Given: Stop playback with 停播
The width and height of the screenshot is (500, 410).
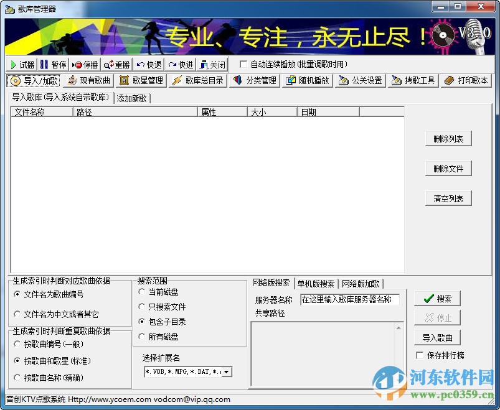Looking at the screenshot, I should click(85, 65).
